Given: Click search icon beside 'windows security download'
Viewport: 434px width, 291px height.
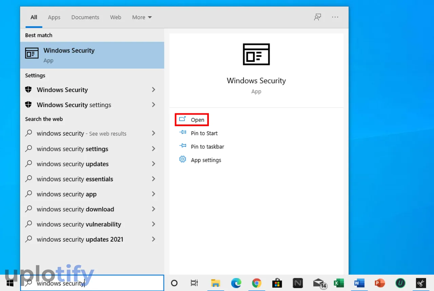Looking at the screenshot, I should pyautogui.click(x=29, y=209).
